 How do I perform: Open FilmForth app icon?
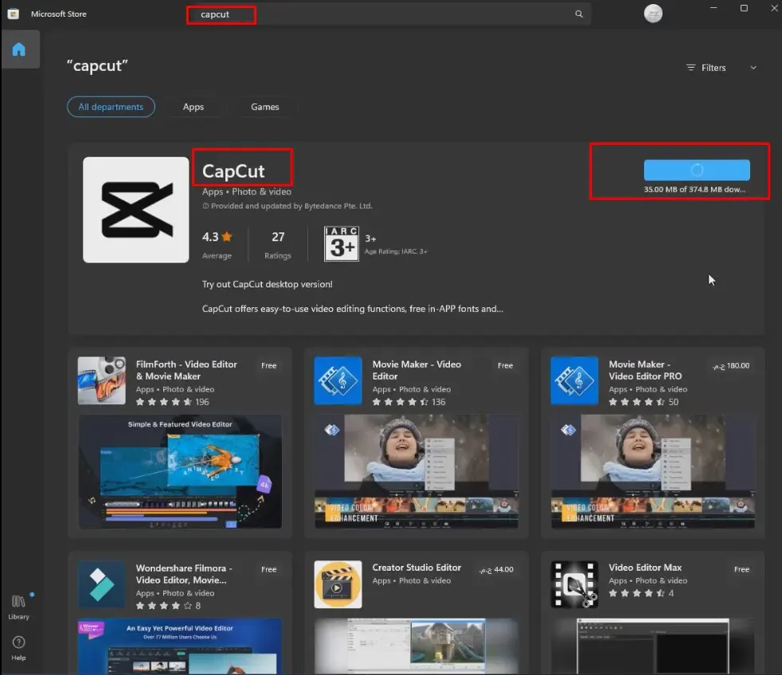click(102, 380)
